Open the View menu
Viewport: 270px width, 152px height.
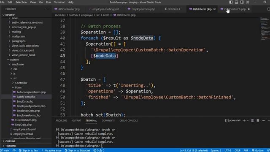click(33, 2)
